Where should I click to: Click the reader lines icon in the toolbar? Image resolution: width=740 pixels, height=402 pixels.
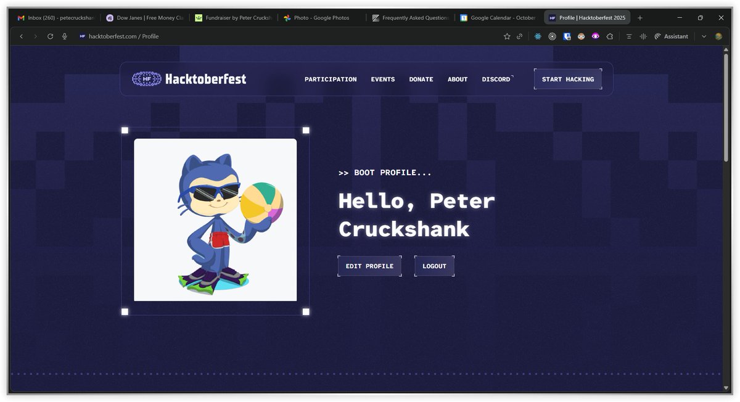click(x=629, y=36)
